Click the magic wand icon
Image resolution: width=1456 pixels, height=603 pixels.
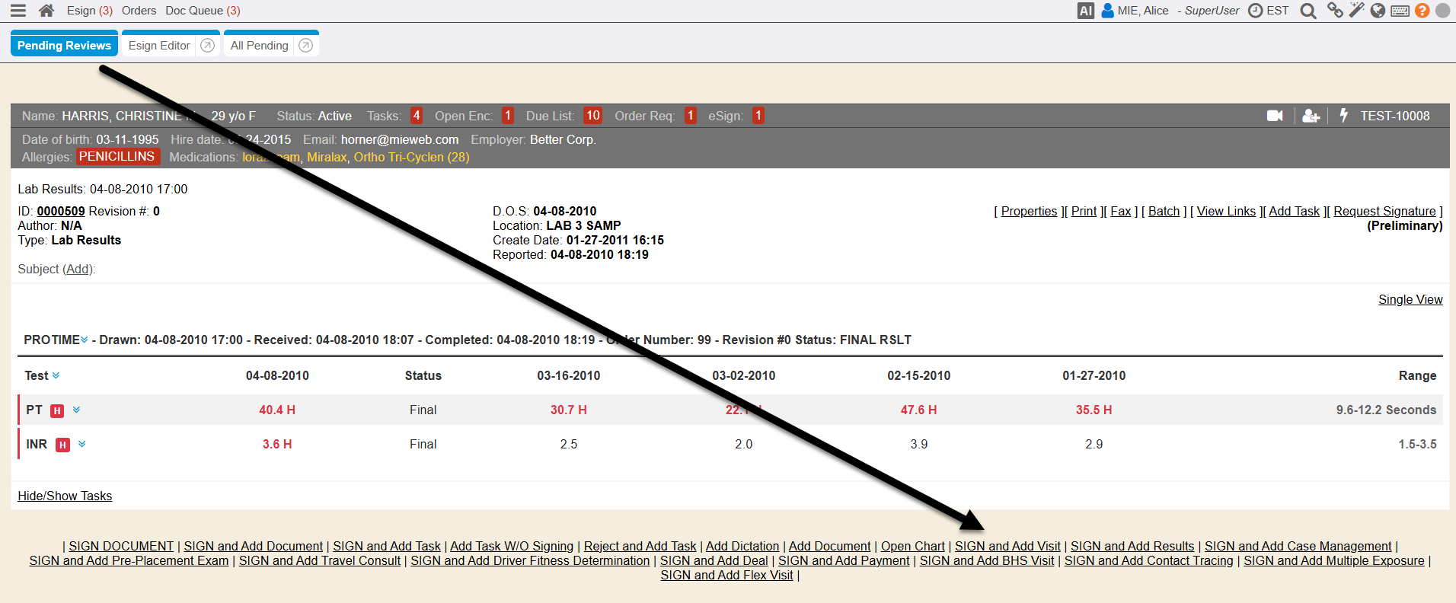pyautogui.click(x=1356, y=10)
